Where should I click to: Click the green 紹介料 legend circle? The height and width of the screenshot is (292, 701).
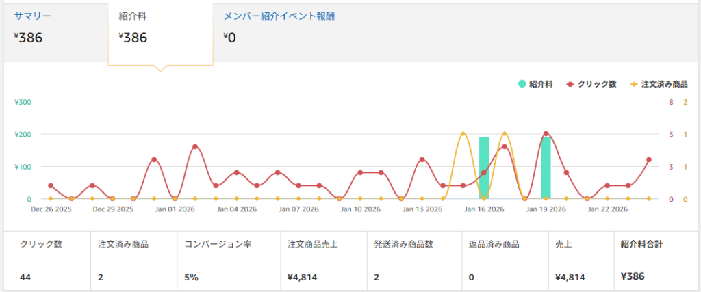(522, 84)
